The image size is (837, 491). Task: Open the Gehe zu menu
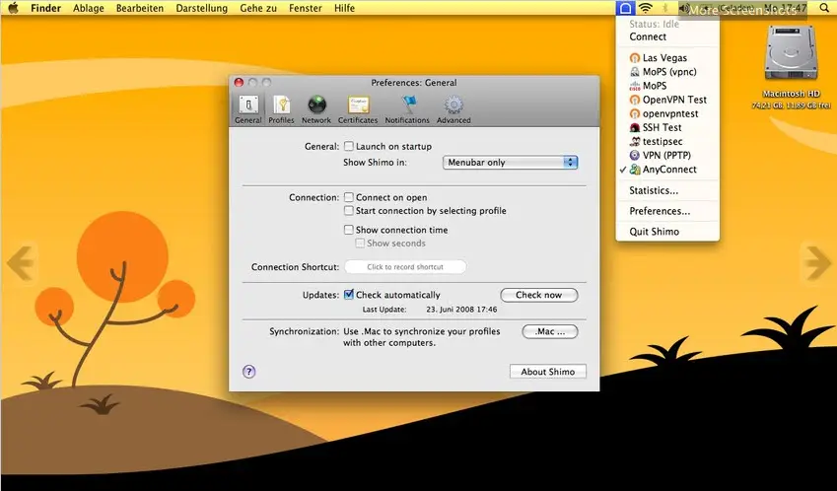258,8
